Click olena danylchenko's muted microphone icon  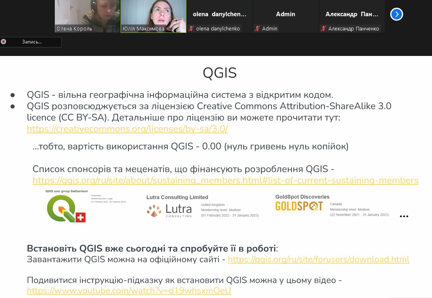[x=191, y=29]
